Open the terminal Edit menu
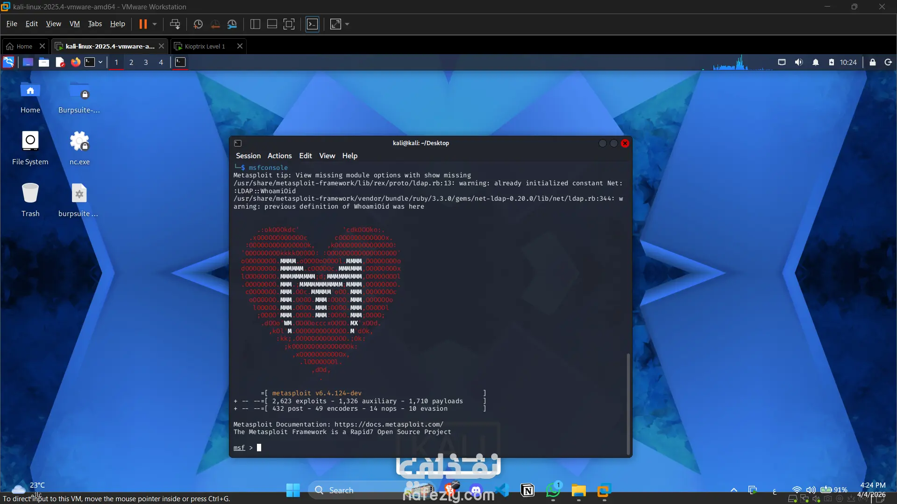897x504 pixels. (306, 156)
